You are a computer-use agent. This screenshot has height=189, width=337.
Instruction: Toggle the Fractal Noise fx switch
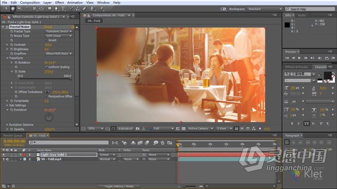7,27
